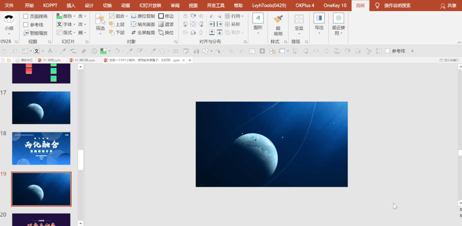Switch to the 动画 ribbon tab
Image resolution: width=462 pixels, height=226 pixels.
tap(126, 6)
